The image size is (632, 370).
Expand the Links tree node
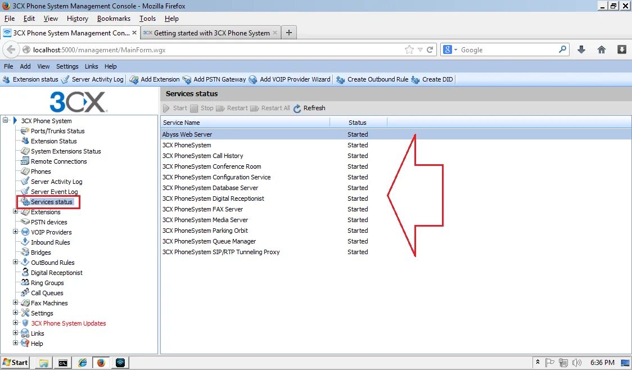tap(15, 332)
